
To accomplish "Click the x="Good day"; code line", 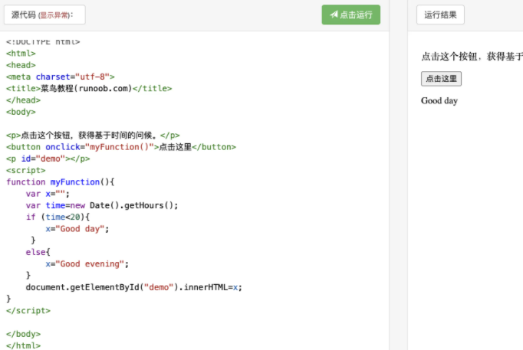I will [77, 229].
